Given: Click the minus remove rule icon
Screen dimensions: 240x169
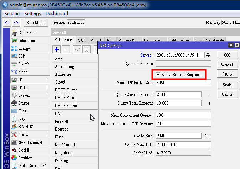Looking at the screenshot, I should pos(66,49).
